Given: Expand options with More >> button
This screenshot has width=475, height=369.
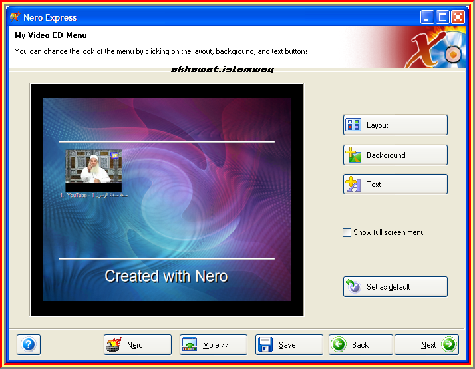Looking at the screenshot, I should click(214, 345).
